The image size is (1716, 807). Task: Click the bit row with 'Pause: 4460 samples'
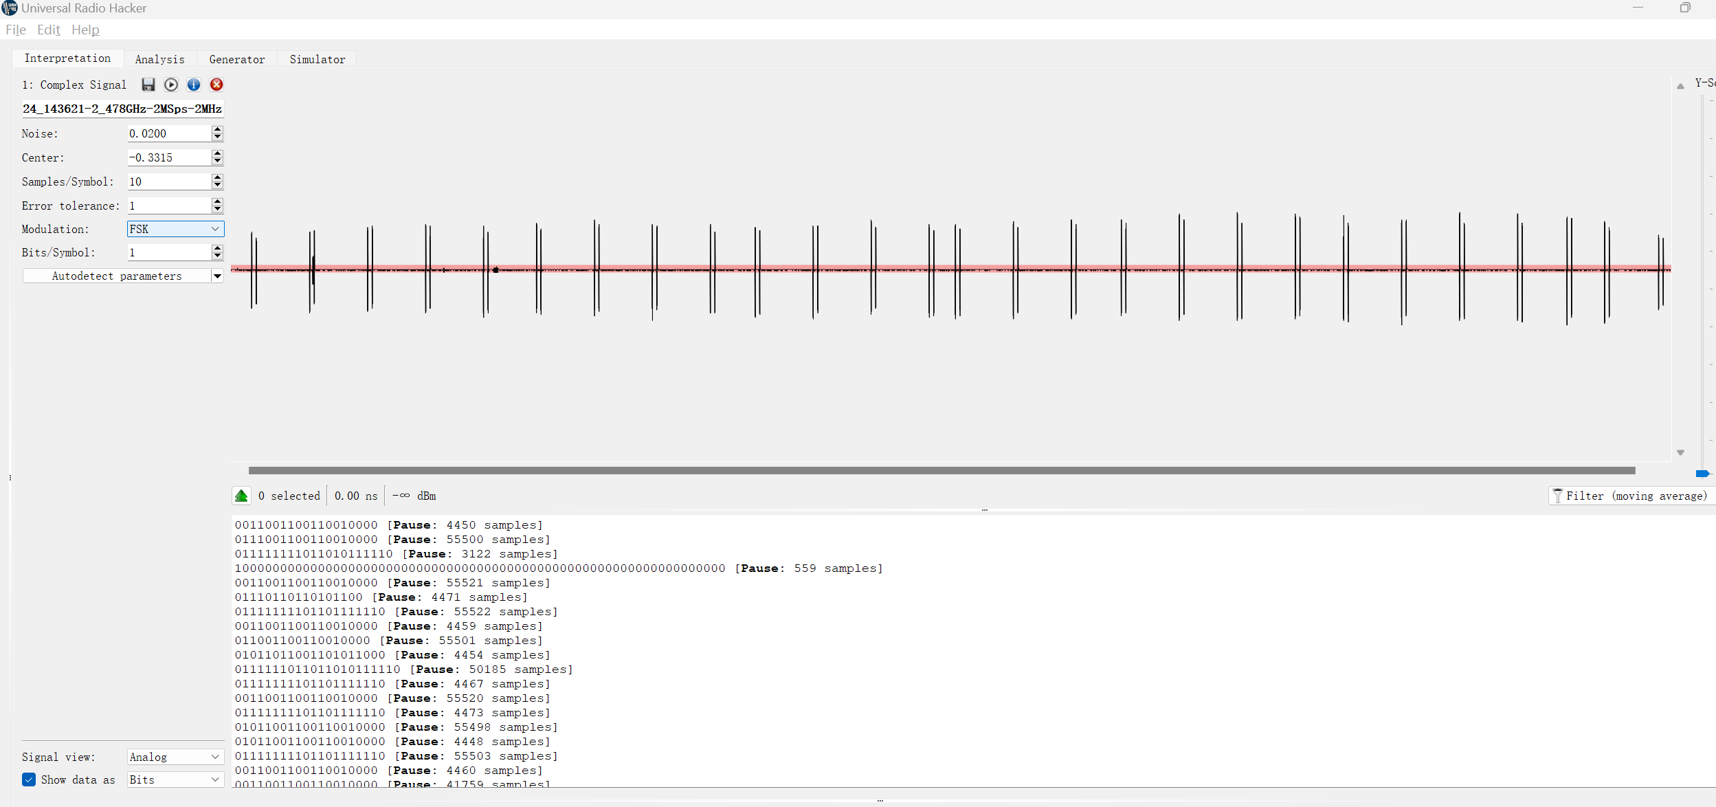click(x=389, y=771)
